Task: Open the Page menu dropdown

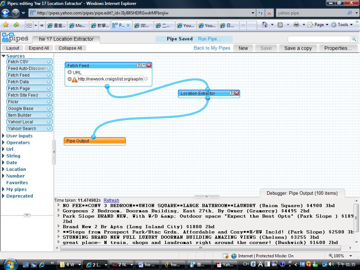Action: tap(318, 25)
